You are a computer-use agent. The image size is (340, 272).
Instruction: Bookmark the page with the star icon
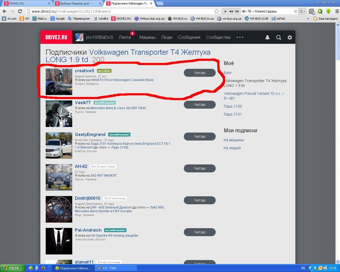pos(216,11)
